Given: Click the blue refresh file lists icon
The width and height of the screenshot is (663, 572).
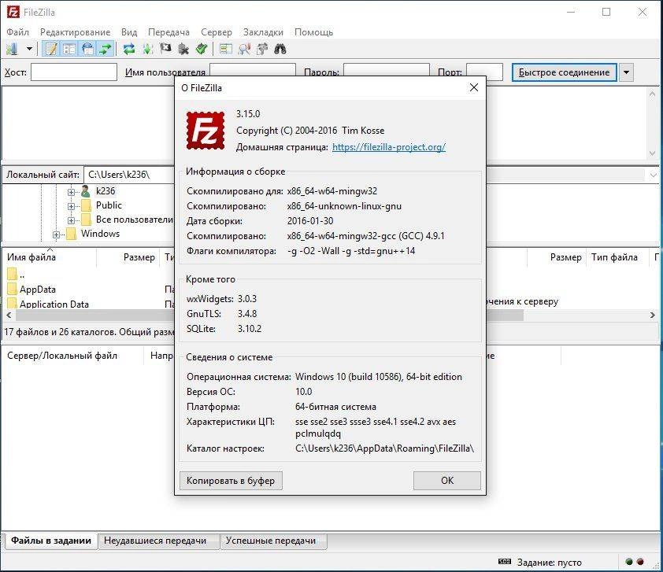Looking at the screenshot, I should [x=129, y=49].
